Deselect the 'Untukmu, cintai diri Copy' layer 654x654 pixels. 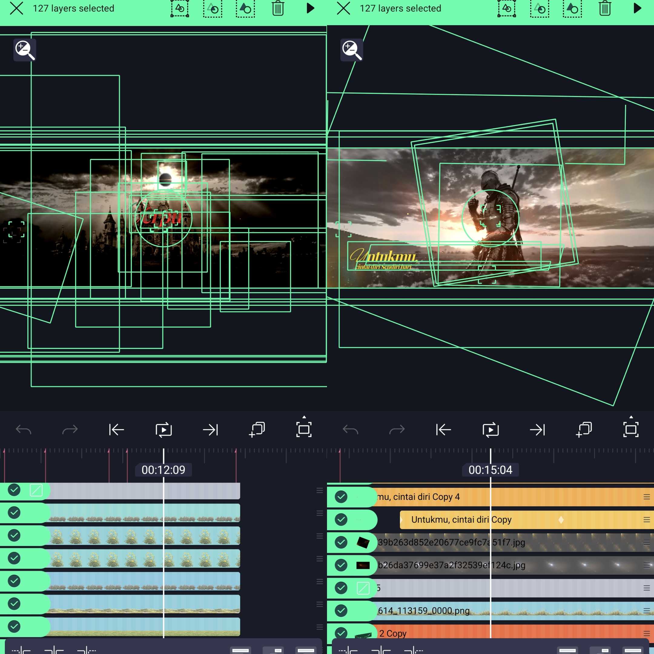pyautogui.click(x=341, y=520)
